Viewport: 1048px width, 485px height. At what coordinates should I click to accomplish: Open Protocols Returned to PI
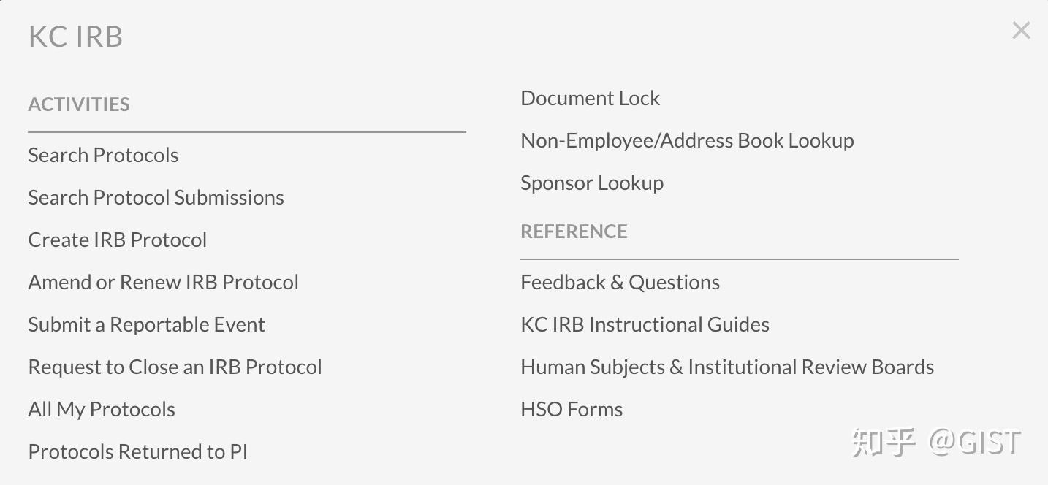(137, 451)
